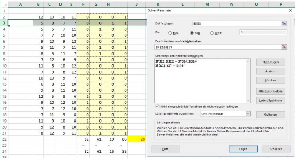Click cell F19 containing 1
The height and width of the screenshot is (158, 295).
pyautogui.click(x=83, y=121)
